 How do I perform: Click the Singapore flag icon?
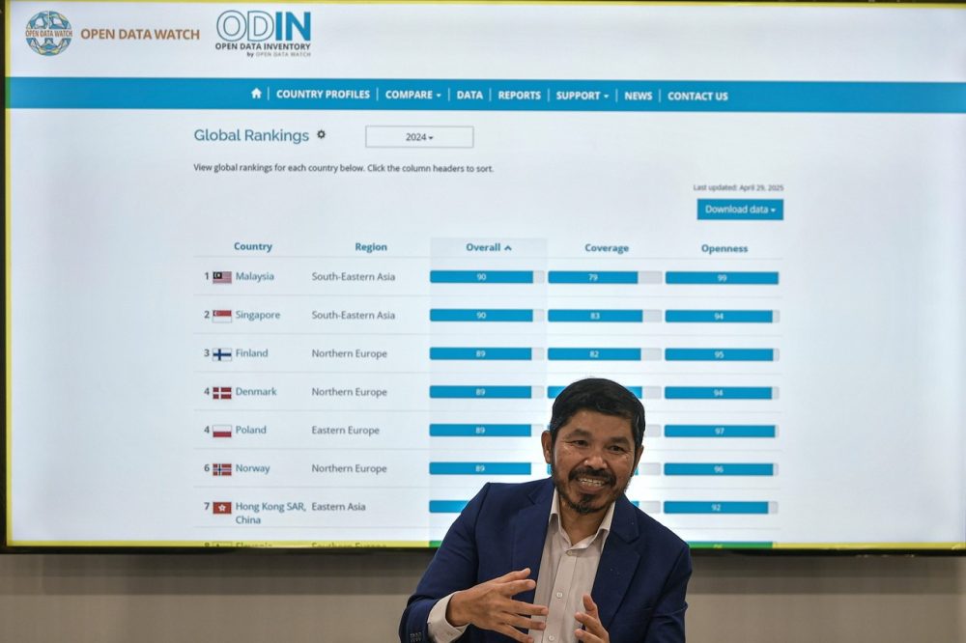click(222, 316)
